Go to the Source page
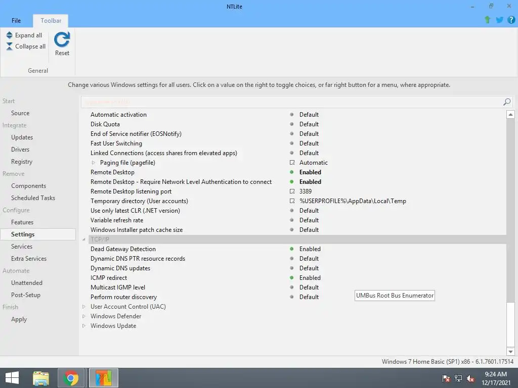This screenshot has height=388, width=518. pyautogui.click(x=20, y=113)
